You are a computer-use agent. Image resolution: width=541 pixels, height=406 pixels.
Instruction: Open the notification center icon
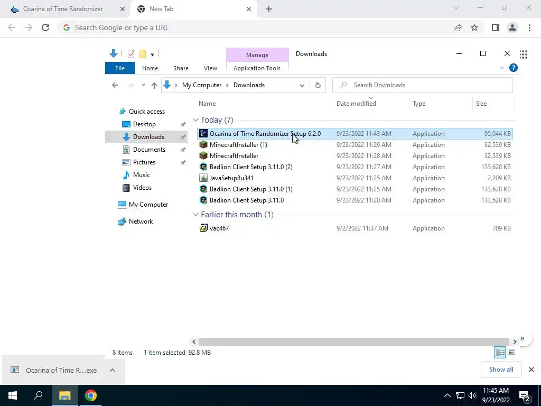525,395
